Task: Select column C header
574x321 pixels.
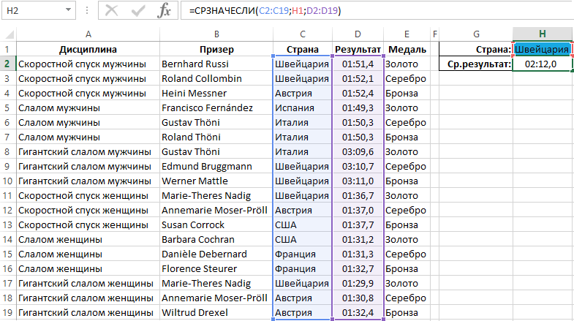Action: pyautogui.click(x=302, y=34)
